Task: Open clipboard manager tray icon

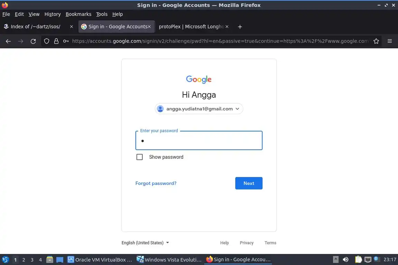Action: pos(358,259)
